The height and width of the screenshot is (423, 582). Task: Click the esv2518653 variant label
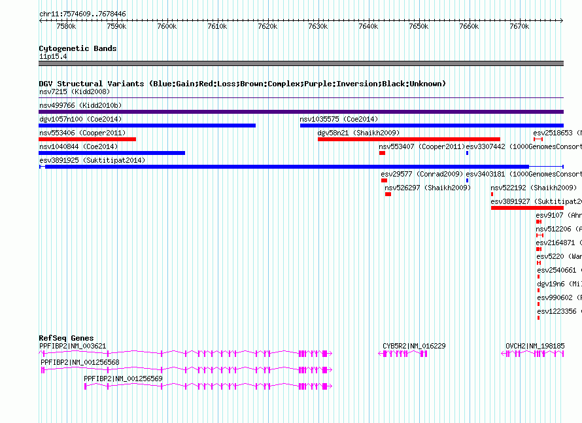coord(558,133)
